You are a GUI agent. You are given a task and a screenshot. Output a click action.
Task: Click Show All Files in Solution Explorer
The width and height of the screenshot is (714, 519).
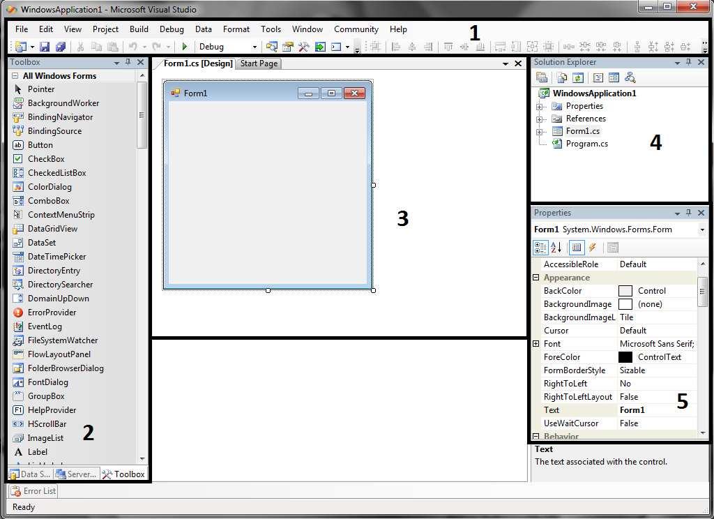pyautogui.click(x=562, y=77)
